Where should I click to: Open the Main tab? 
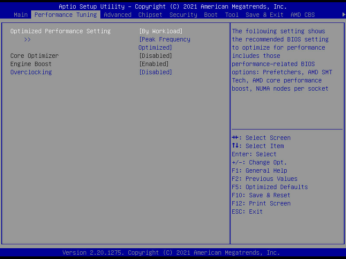[x=21, y=15]
